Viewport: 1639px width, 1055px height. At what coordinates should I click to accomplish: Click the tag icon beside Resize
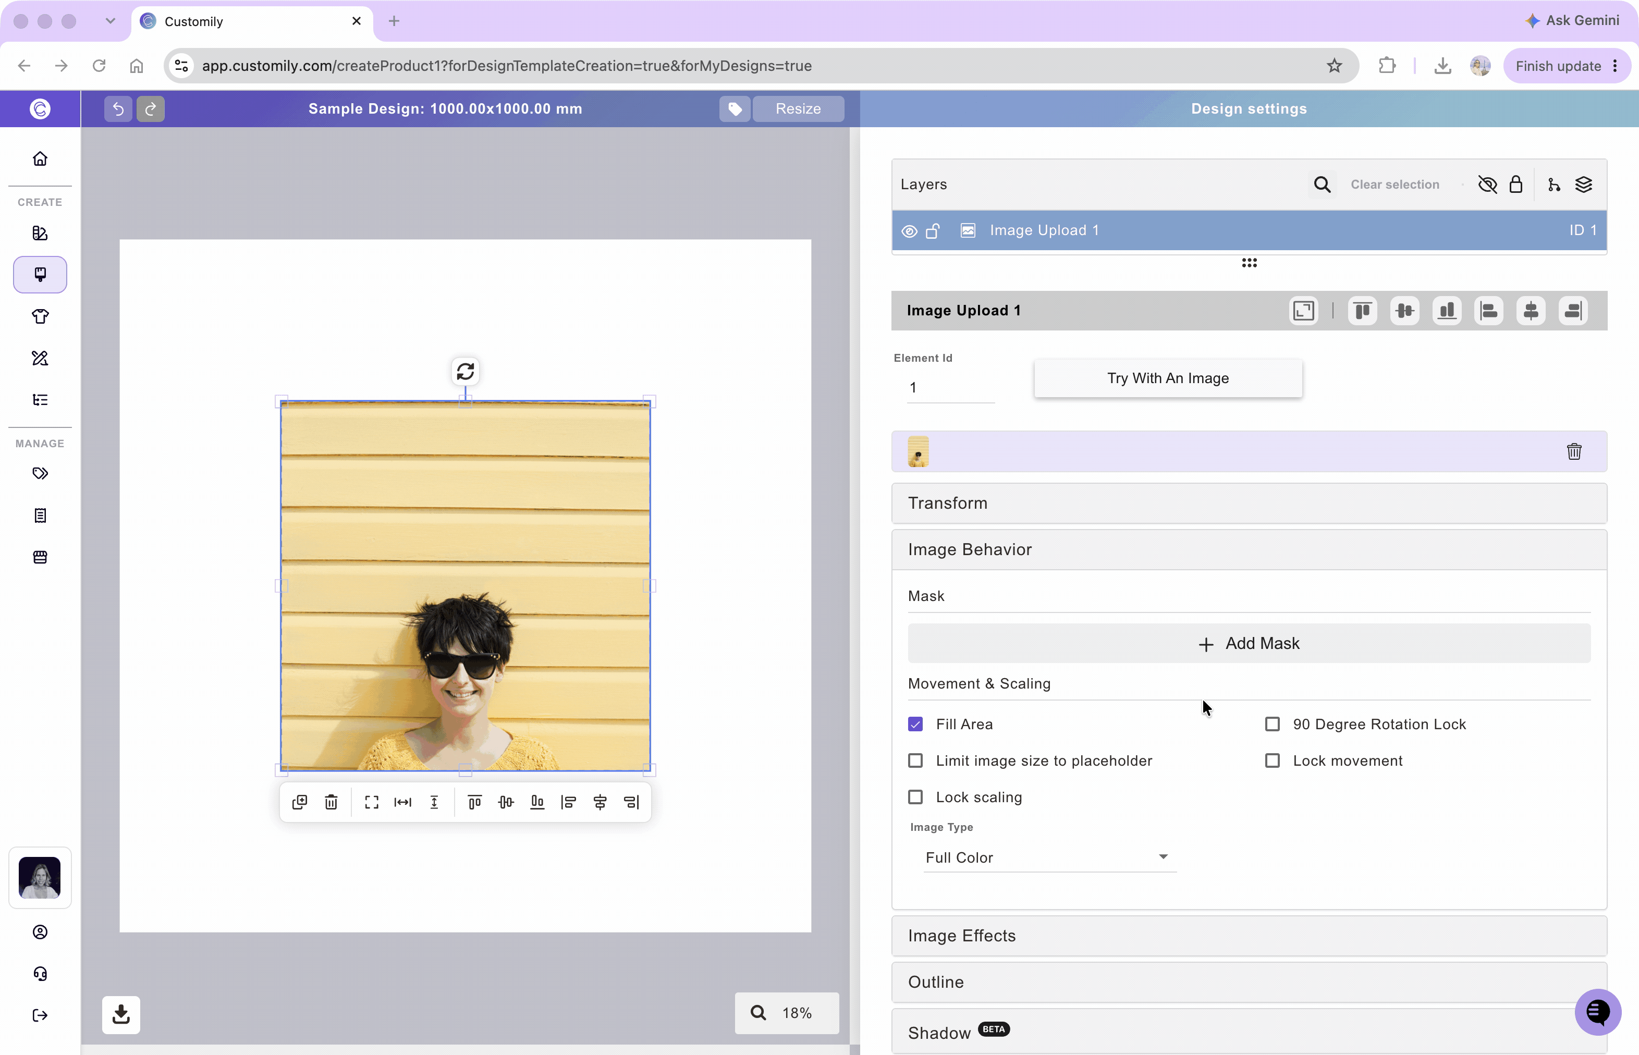coord(735,109)
